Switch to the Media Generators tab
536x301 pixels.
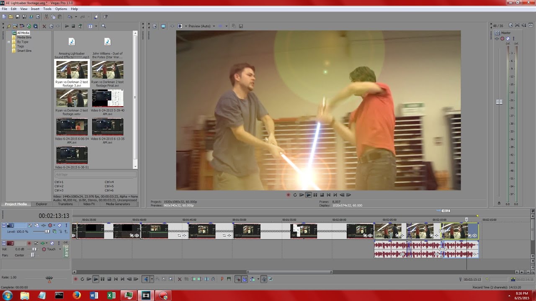pyautogui.click(x=118, y=204)
